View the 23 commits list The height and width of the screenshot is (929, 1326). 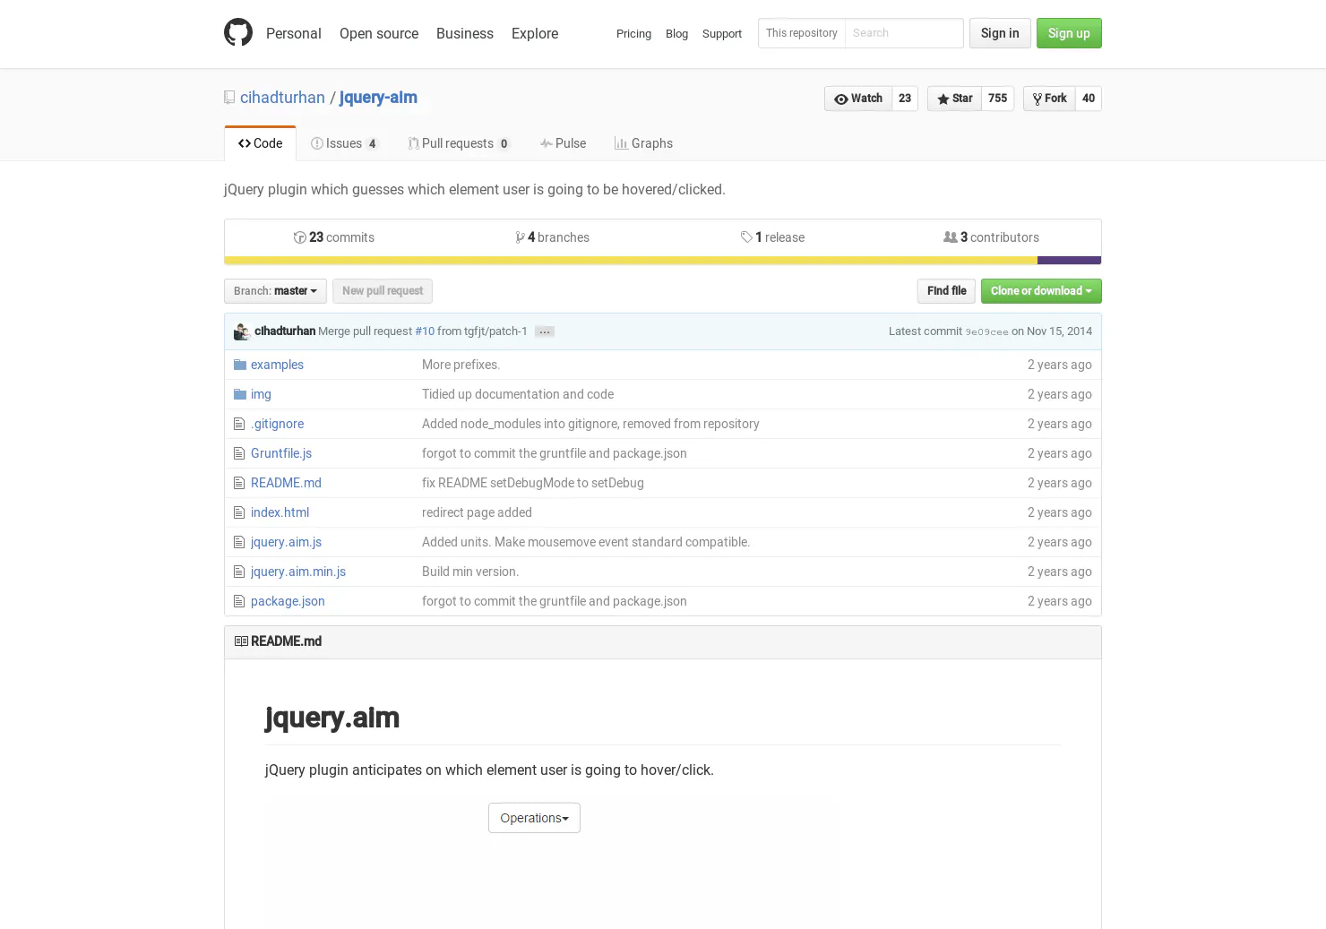(334, 237)
